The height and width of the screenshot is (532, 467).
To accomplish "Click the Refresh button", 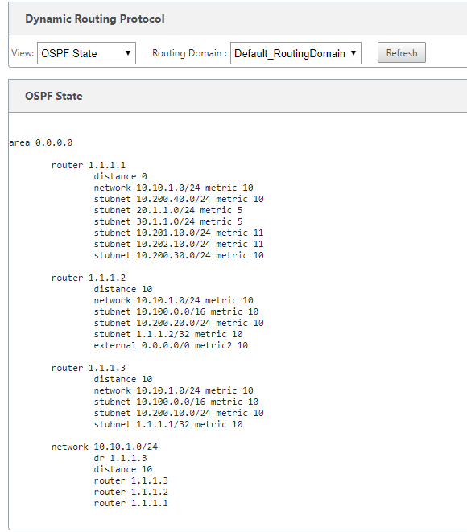I will 402,52.
